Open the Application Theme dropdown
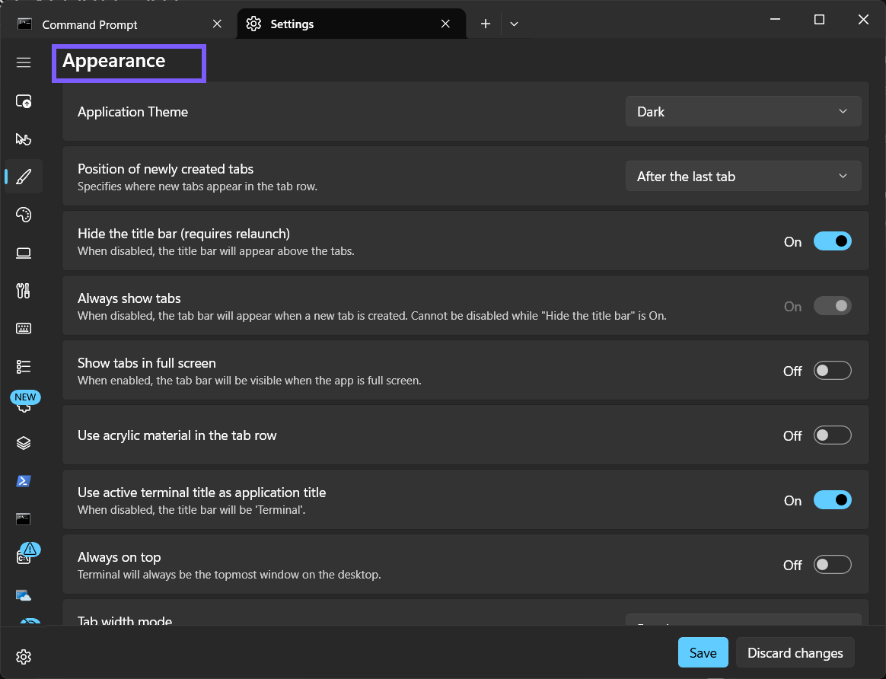 click(x=743, y=111)
